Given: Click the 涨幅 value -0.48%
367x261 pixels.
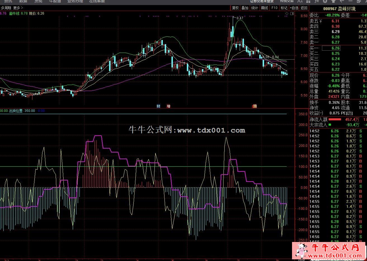Looking at the screenshot, I should pyautogui.click(x=333, y=86).
